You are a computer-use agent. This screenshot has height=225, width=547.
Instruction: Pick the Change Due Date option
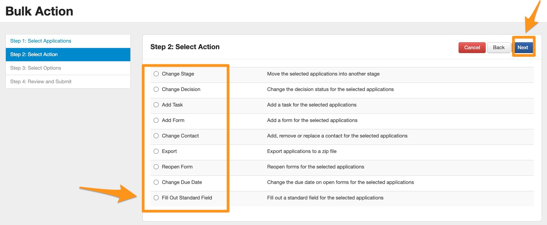tap(156, 182)
